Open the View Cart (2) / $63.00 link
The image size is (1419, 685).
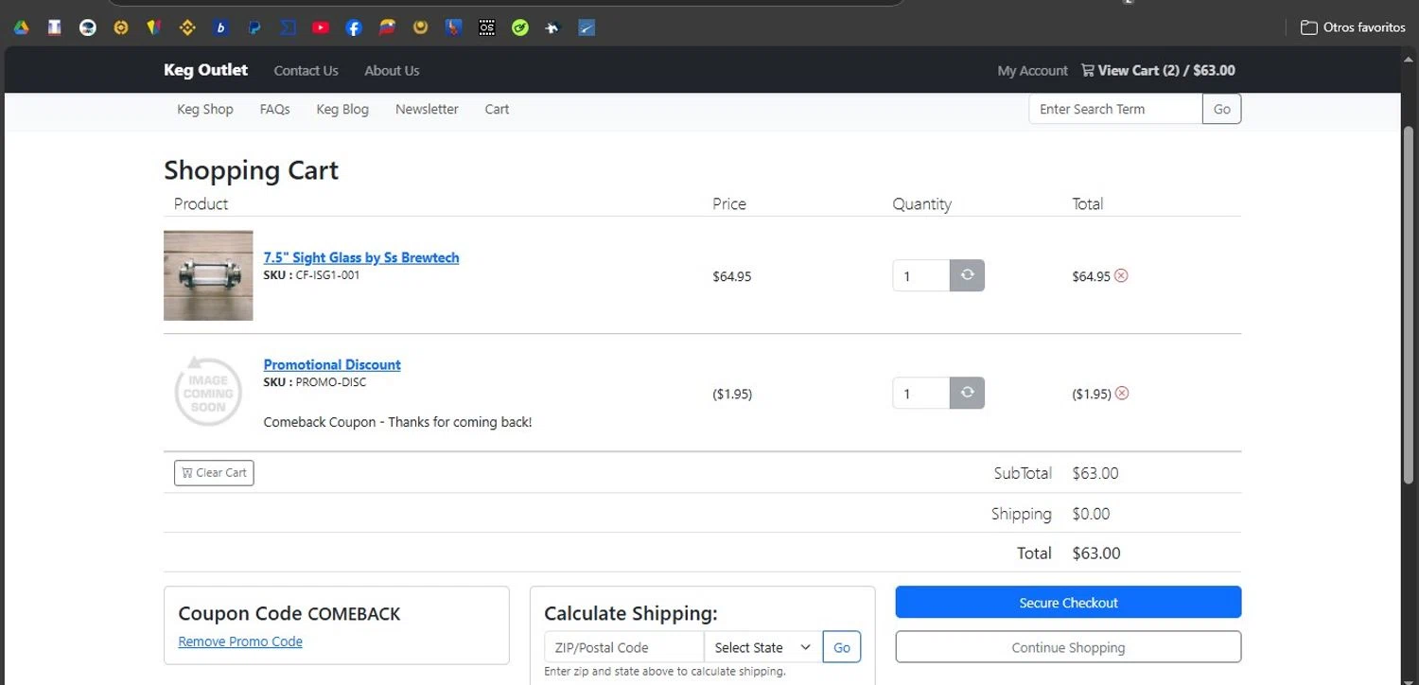1158,70
